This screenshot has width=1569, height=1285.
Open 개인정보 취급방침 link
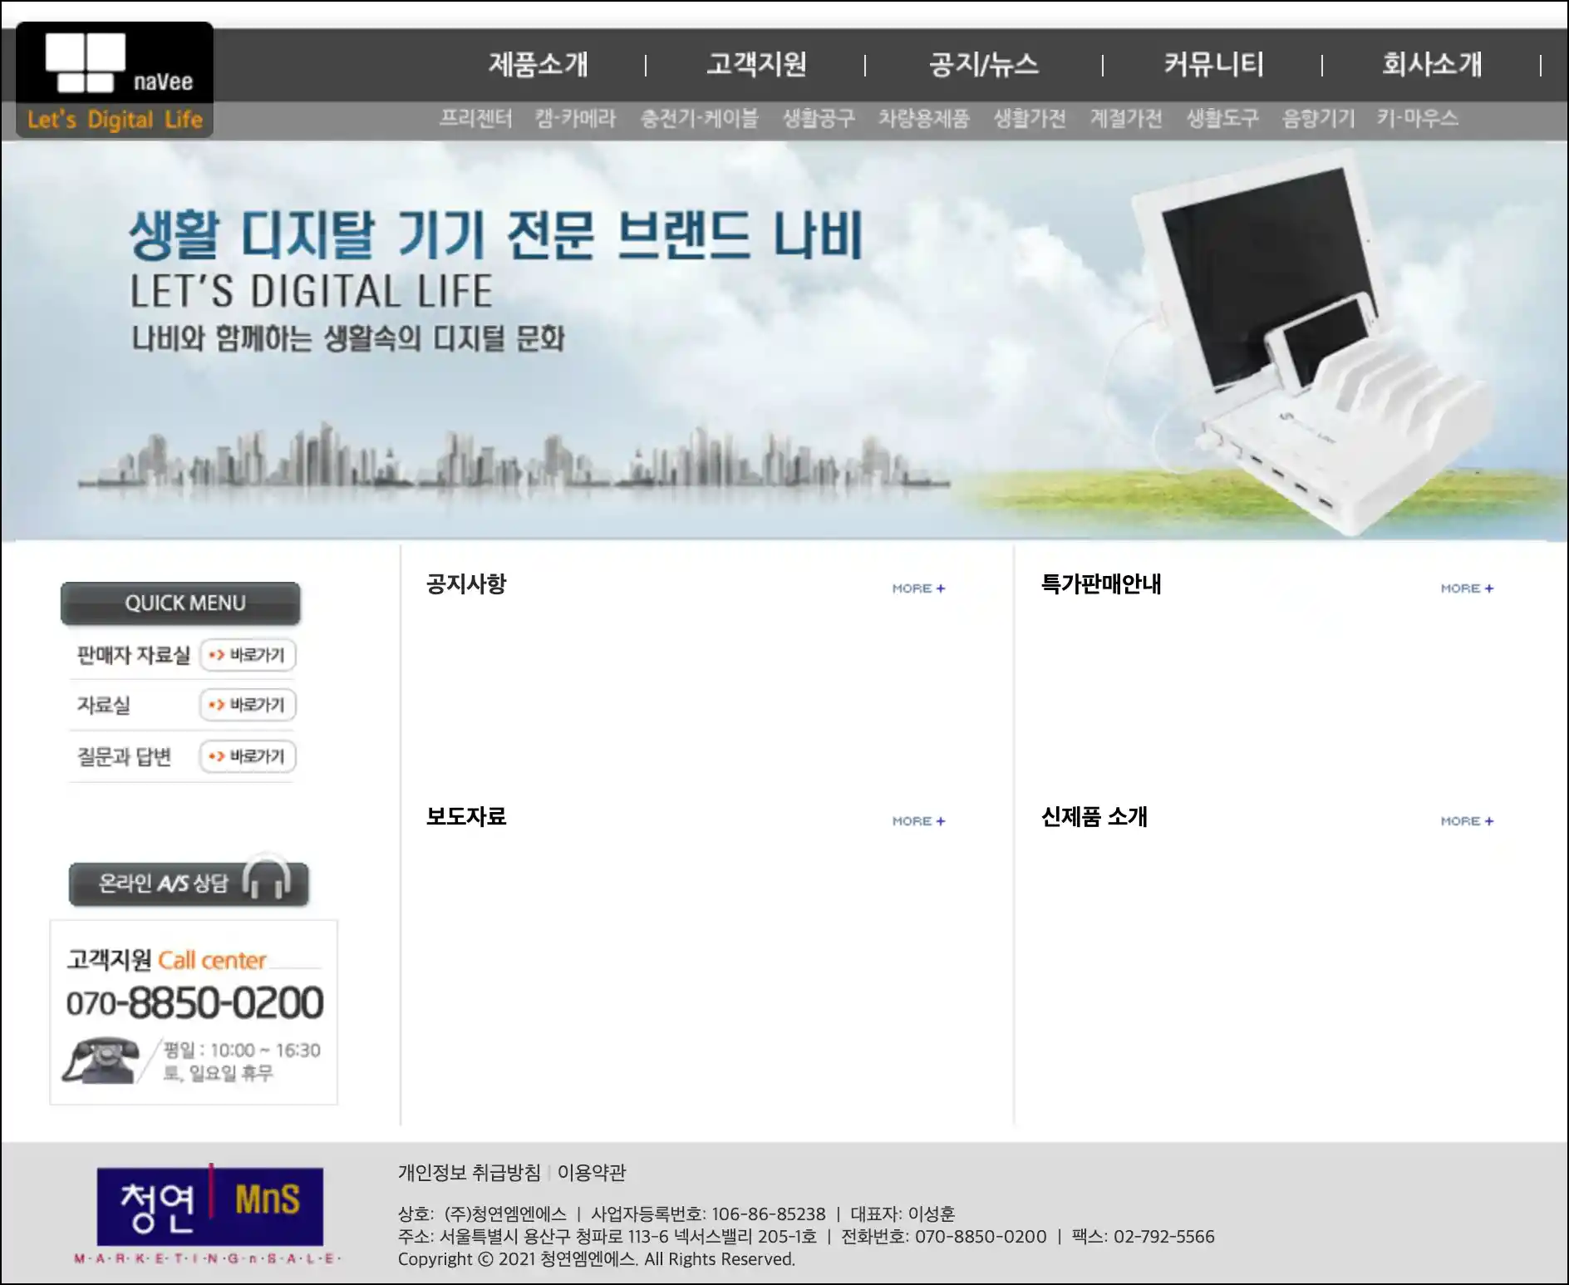tap(469, 1173)
